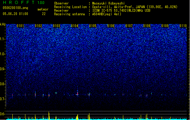The height and width of the screenshot is (120, 190).
Task: Click the 1.0 kHz axis tick label
Action: (3, 54)
